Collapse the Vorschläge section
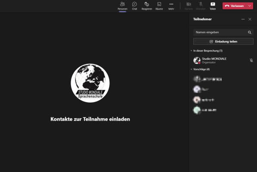The height and width of the screenshot is (172, 257). point(191,69)
